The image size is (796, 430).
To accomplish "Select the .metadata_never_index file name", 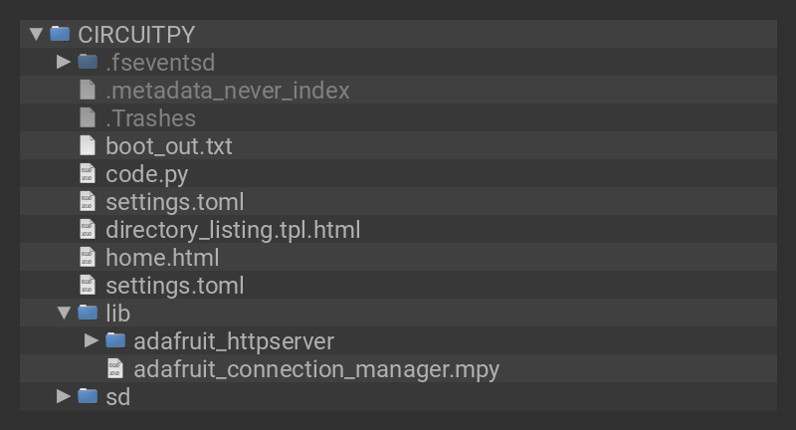I will (228, 90).
